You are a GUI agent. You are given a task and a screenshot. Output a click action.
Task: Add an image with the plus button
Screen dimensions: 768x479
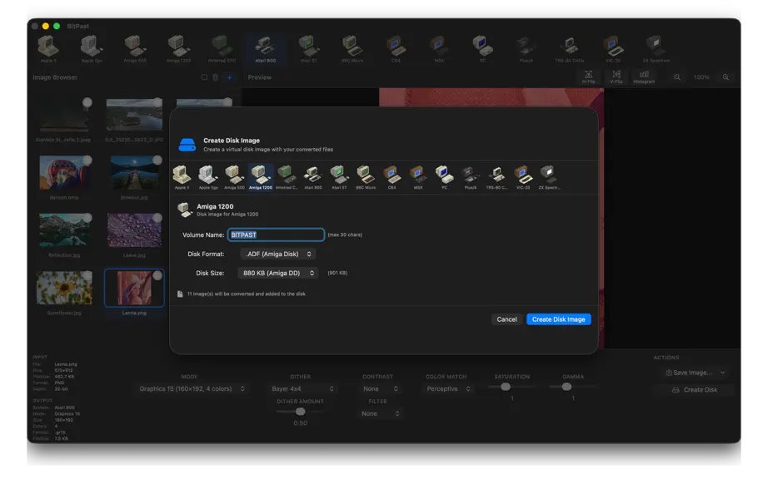pos(229,77)
